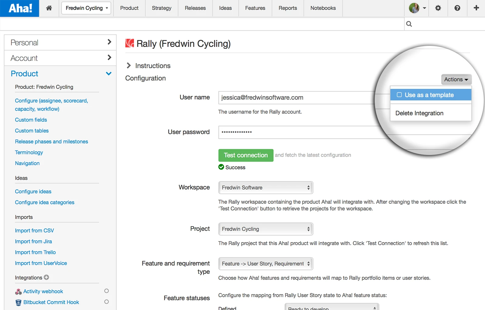Viewport: 485px width, 310px height.
Task: Click the Aha! logo
Action: [x=20, y=8]
